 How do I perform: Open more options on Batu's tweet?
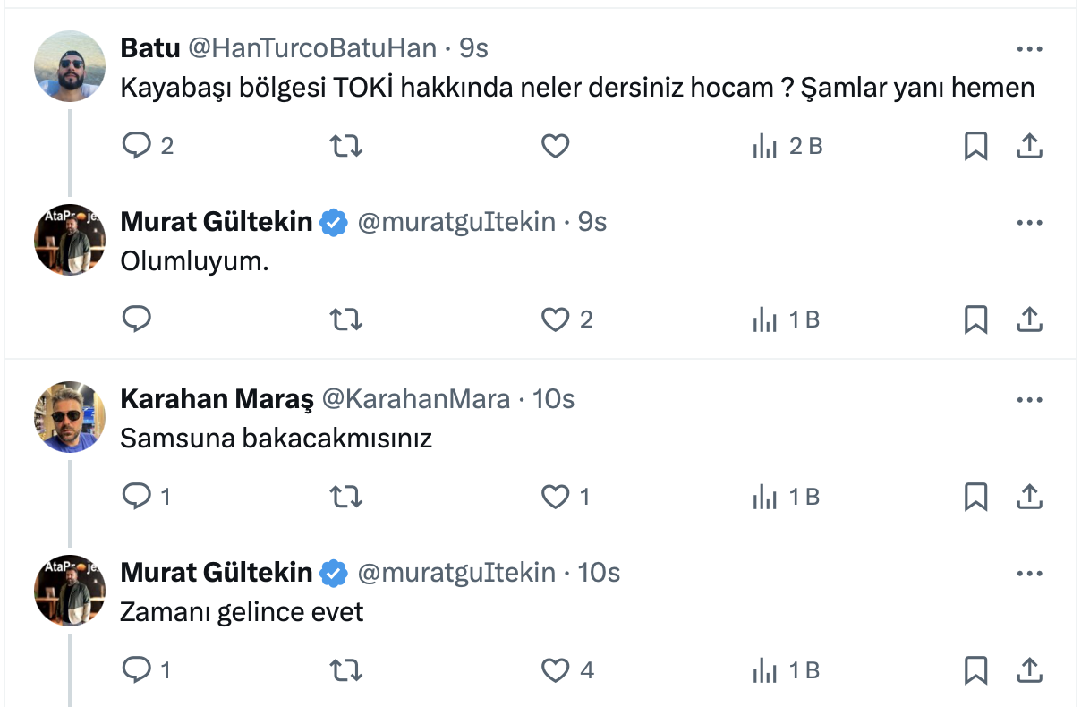click(x=1030, y=48)
